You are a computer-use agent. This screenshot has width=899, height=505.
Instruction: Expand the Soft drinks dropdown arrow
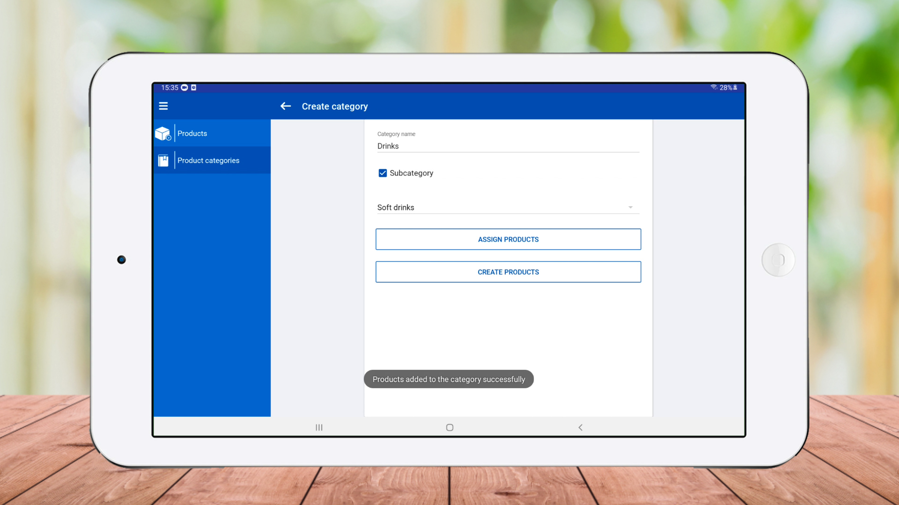click(630, 207)
